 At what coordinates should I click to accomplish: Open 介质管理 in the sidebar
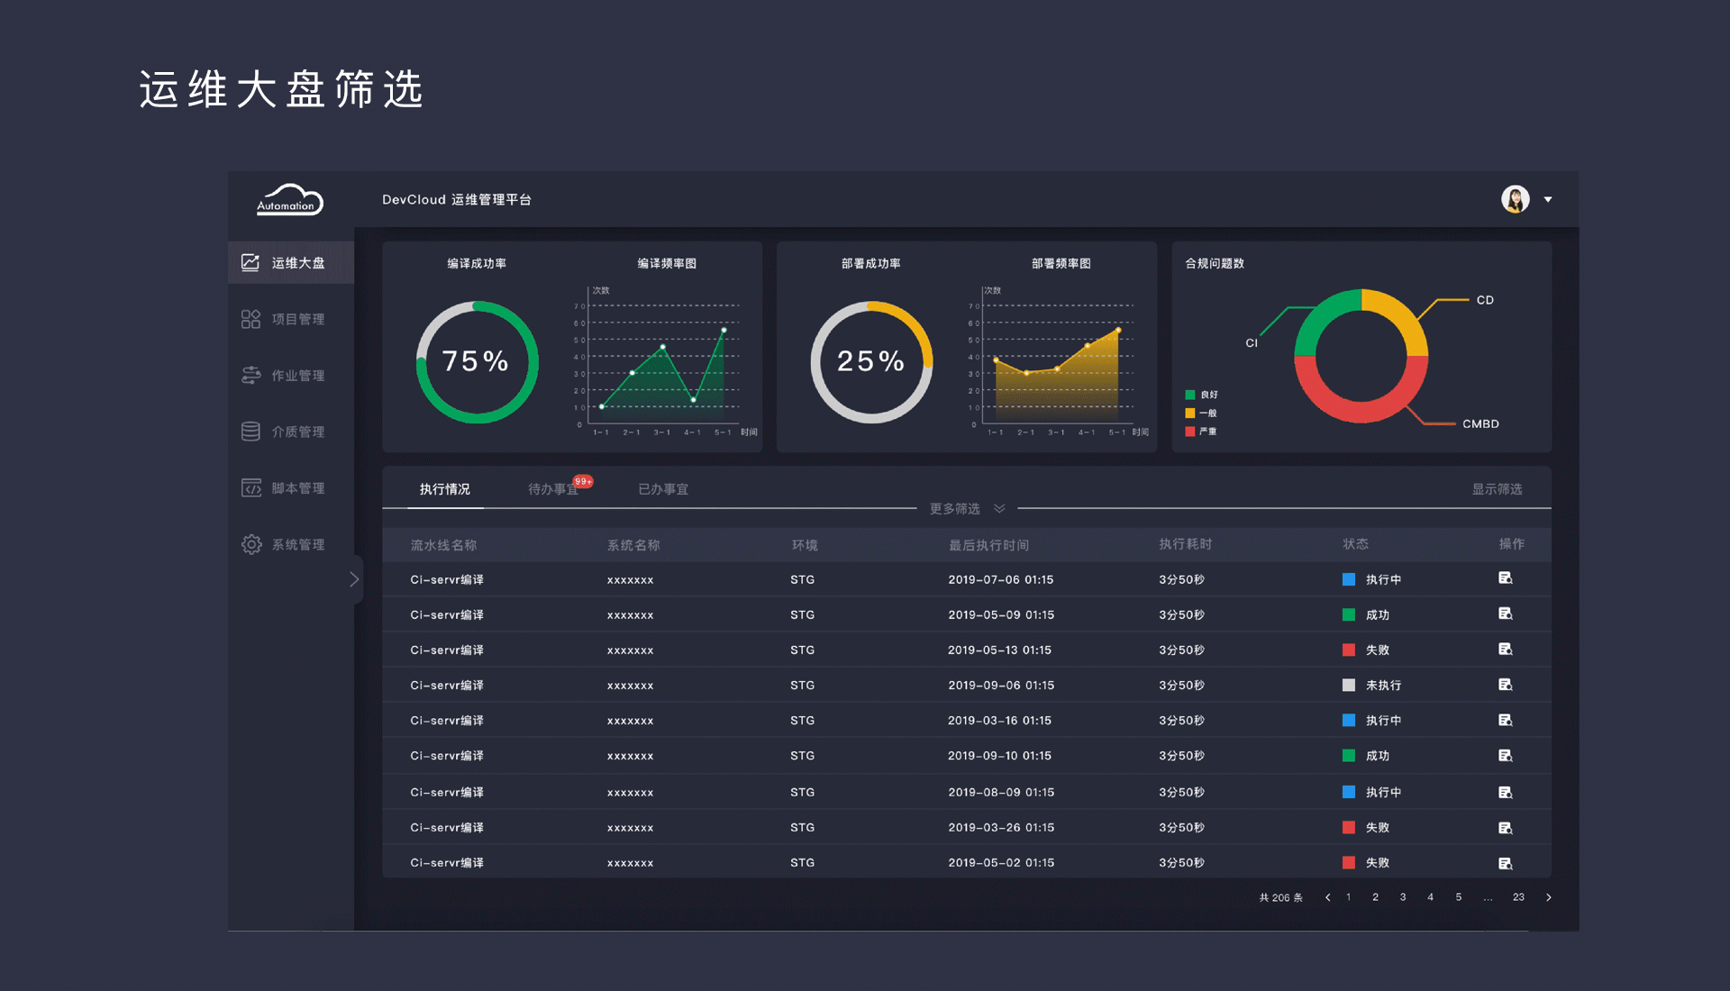click(x=251, y=431)
